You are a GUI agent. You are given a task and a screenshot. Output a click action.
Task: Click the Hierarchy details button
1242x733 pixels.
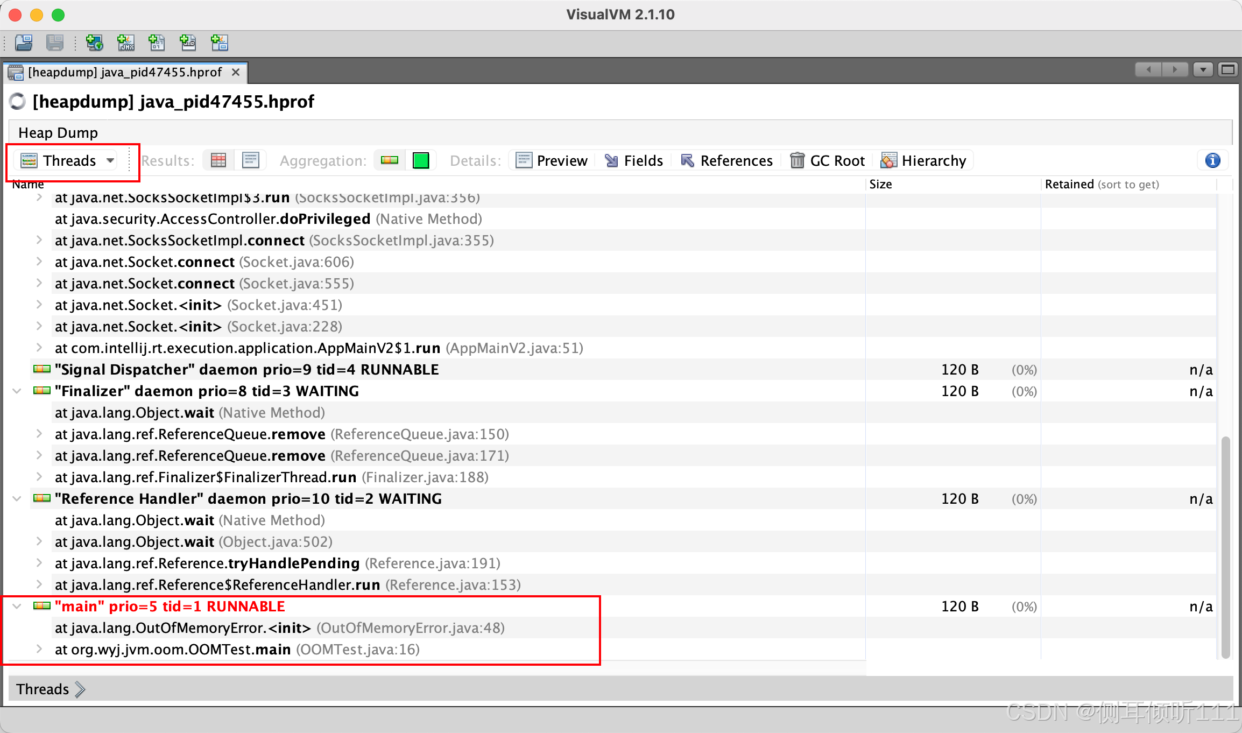pyautogui.click(x=924, y=160)
